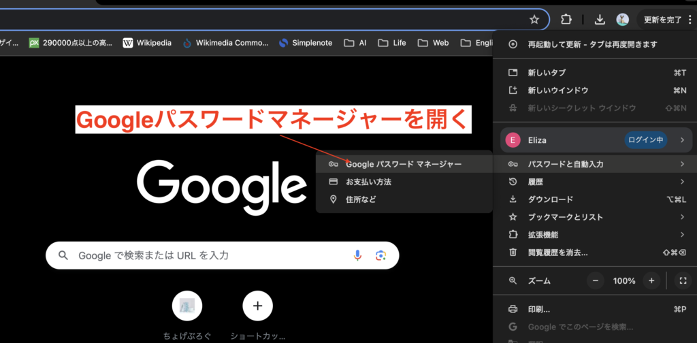697x343 pixels.
Task: Expand パスワードと自動入力 submenu arrow
Action: [682, 165]
